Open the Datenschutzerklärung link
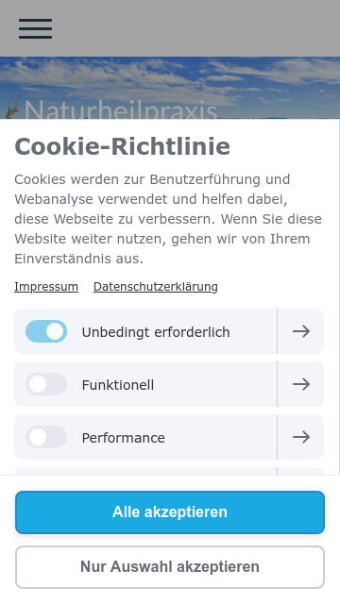The image size is (340, 604). (155, 287)
